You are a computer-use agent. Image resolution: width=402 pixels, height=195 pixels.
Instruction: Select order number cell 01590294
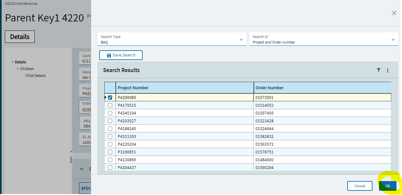[x=323, y=167]
